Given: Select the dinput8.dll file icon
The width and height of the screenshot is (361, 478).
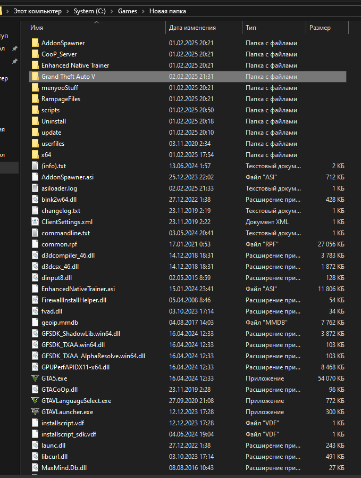Looking at the screenshot, I should pos(35,278).
